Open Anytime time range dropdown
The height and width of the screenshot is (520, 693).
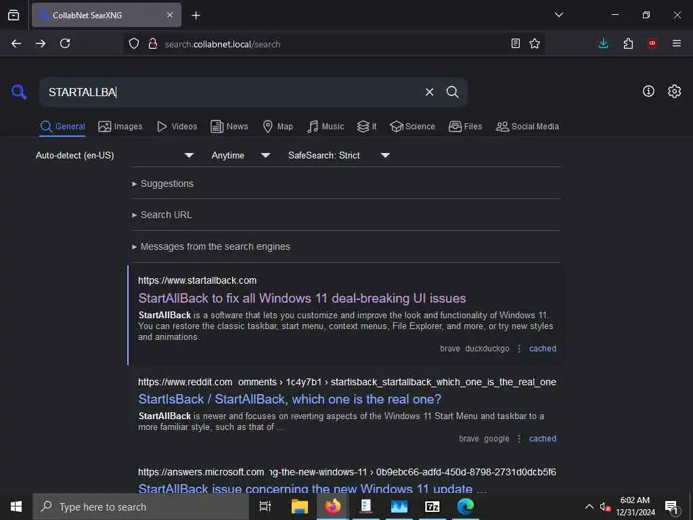[x=240, y=155]
